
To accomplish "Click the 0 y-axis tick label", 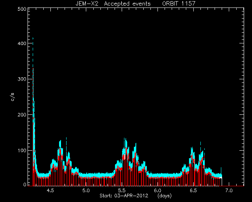I will [25, 184].
